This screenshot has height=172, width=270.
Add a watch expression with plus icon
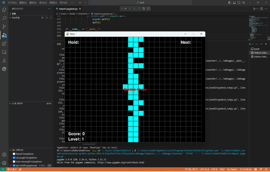[x=43, y=18]
